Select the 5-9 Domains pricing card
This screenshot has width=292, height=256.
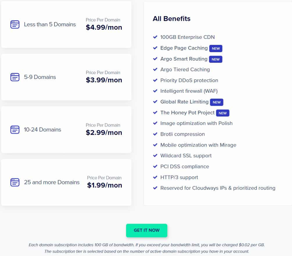66,77
